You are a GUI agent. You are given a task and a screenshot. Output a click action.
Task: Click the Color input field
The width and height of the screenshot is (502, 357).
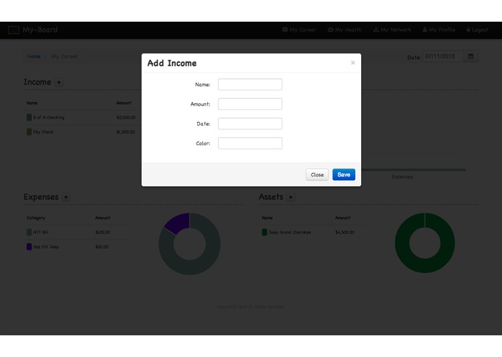(250, 143)
